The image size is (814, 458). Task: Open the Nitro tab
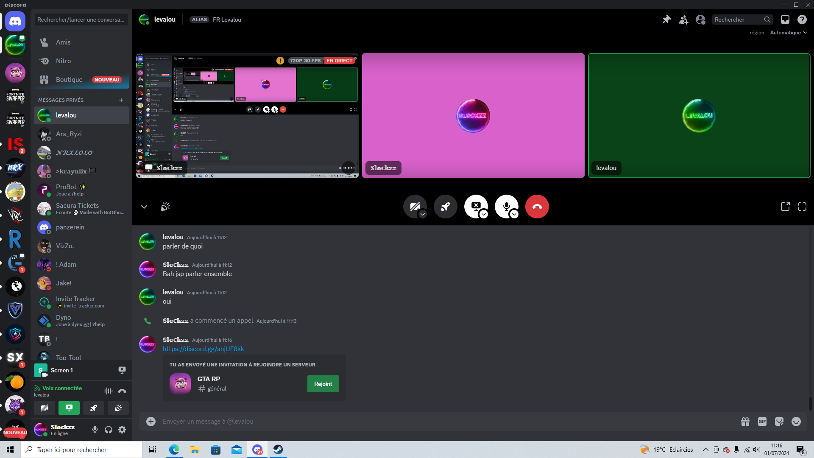(81, 61)
